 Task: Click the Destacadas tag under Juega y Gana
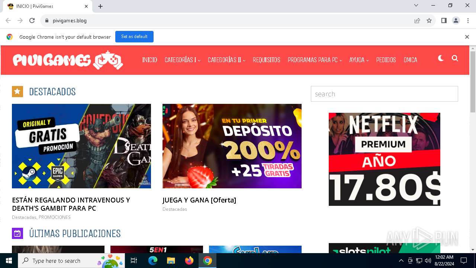pos(175,209)
